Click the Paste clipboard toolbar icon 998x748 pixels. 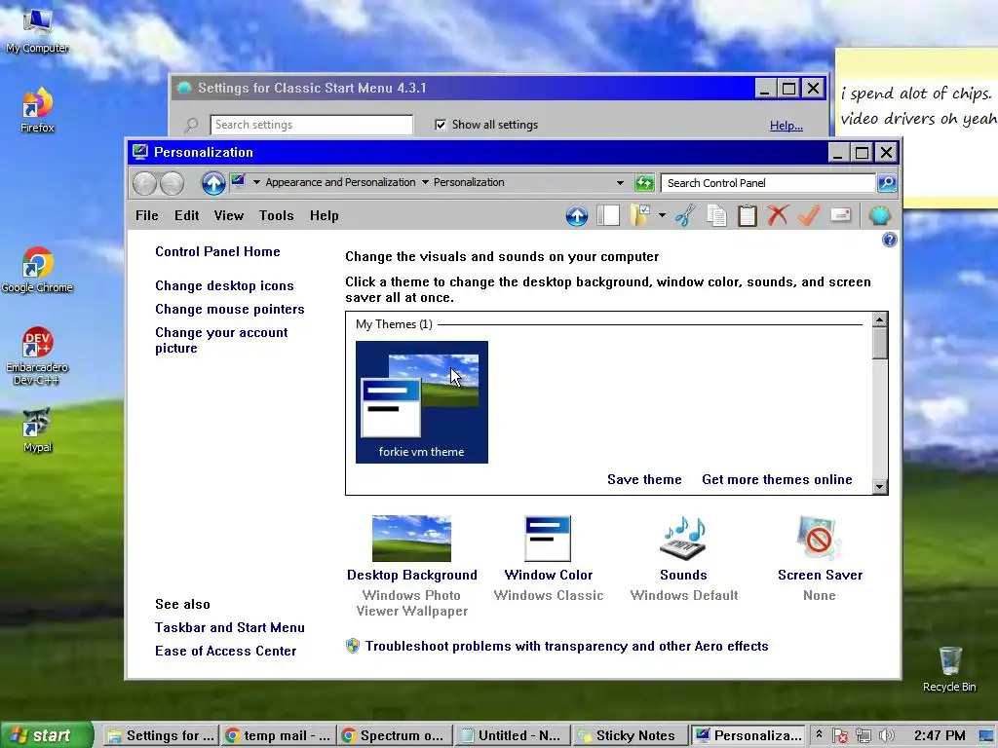(x=748, y=215)
